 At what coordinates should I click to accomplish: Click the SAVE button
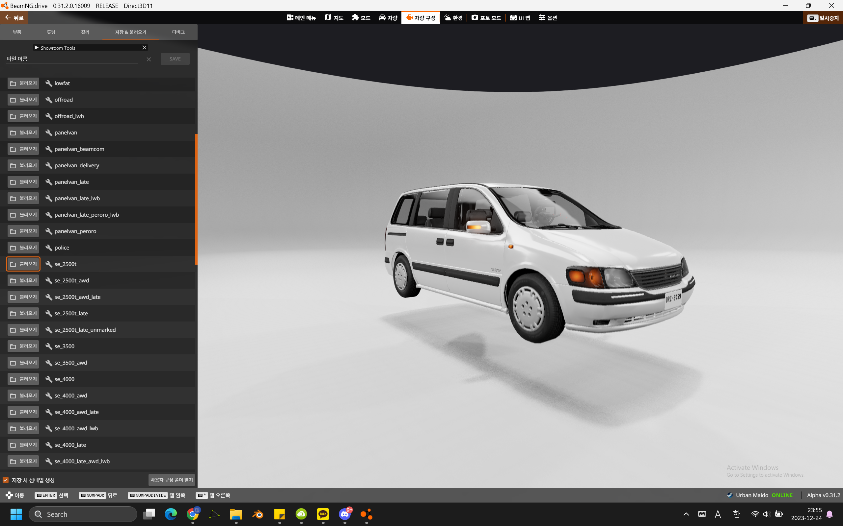point(175,59)
